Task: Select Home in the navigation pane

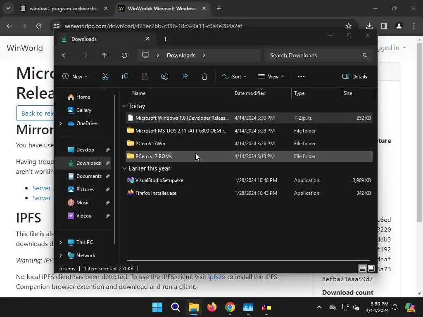Action: tap(83, 97)
